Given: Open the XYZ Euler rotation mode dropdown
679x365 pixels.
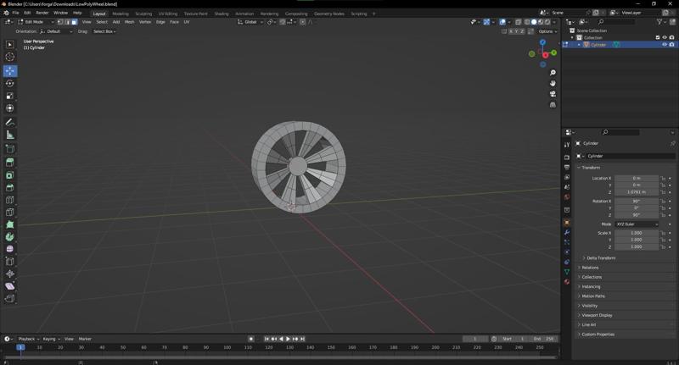Looking at the screenshot, I should pyautogui.click(x=637, y=224).
